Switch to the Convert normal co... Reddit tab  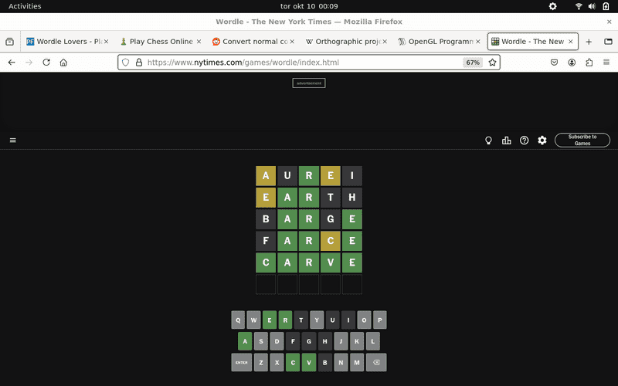(x=253, y=42)
